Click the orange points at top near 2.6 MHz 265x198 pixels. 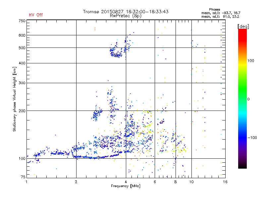[95, 29]
